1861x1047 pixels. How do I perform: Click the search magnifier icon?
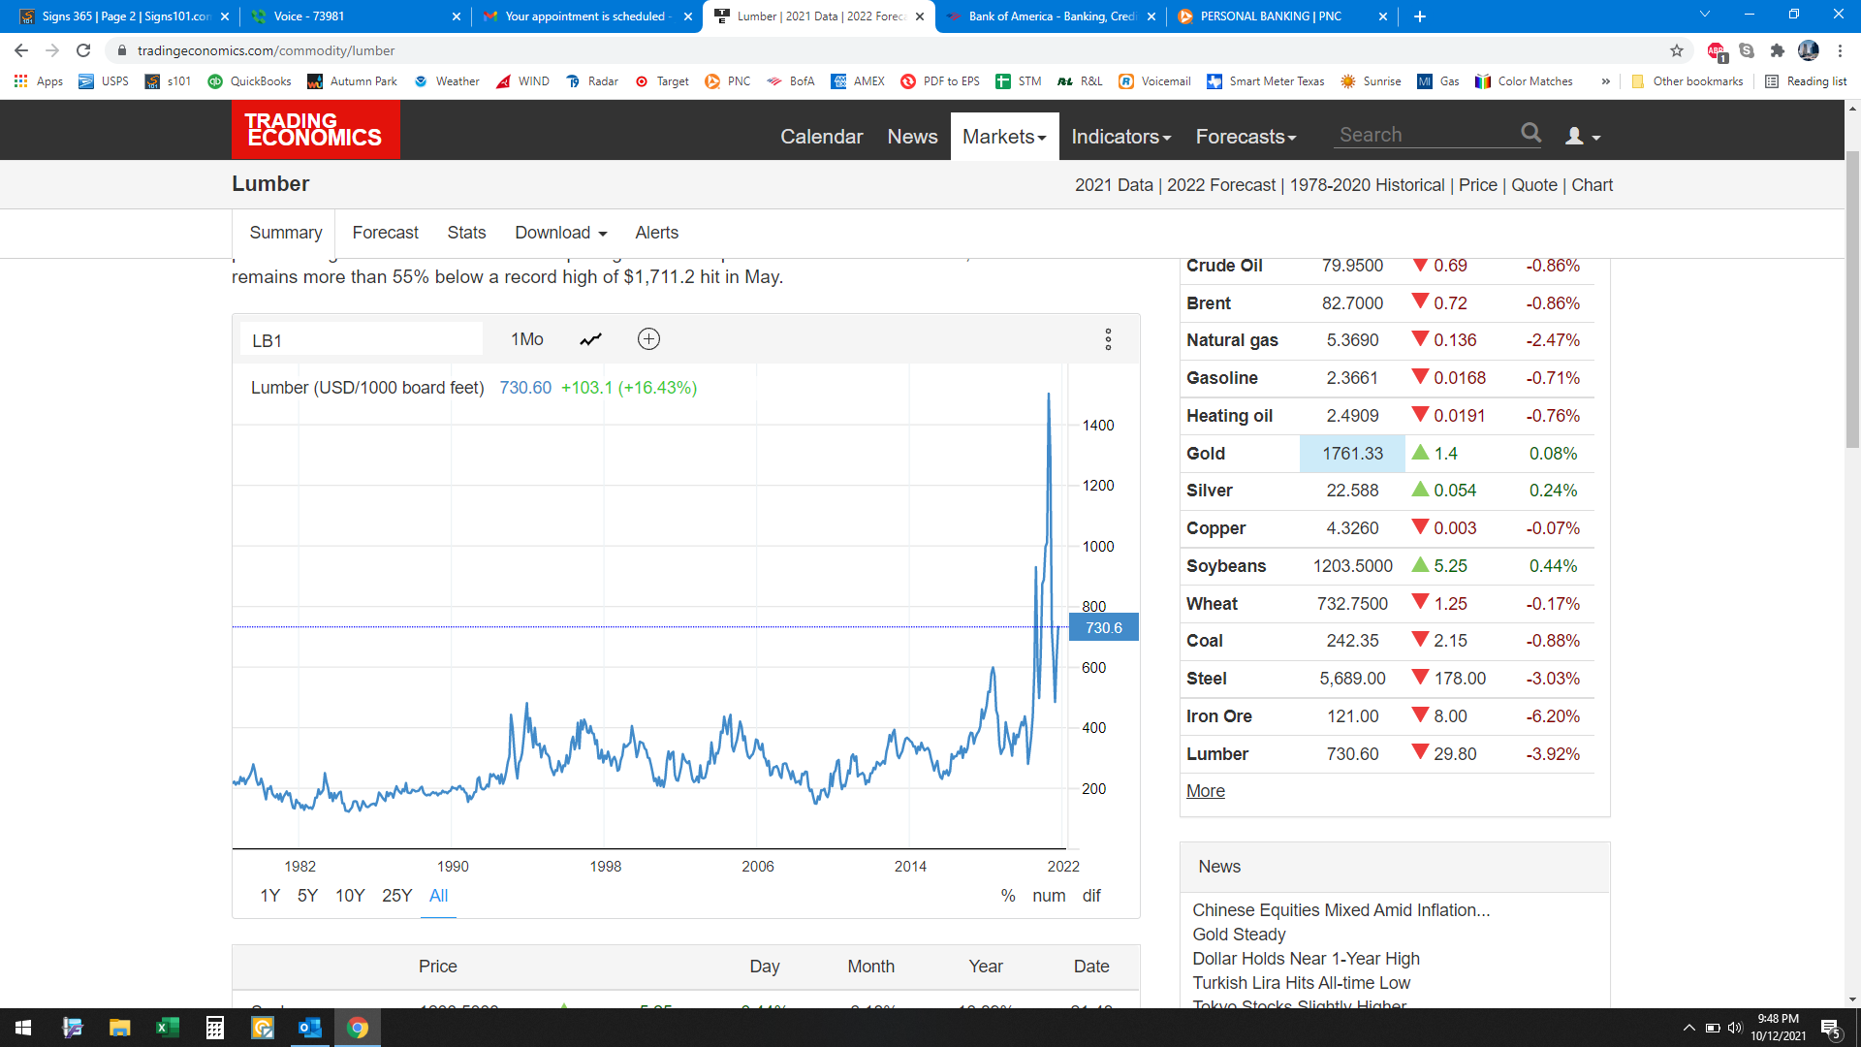[x=1530, y=133]
